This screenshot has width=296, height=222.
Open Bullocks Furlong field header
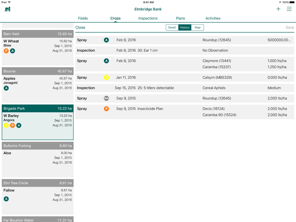pyautogui.click(x=38, y=146)
